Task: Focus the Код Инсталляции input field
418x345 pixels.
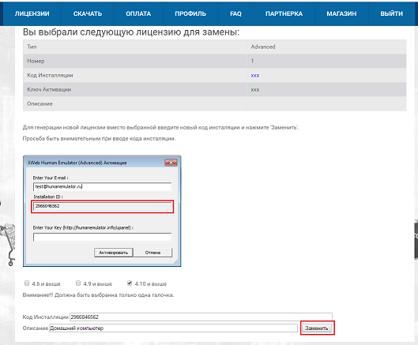Action: [x=201, y=317]
